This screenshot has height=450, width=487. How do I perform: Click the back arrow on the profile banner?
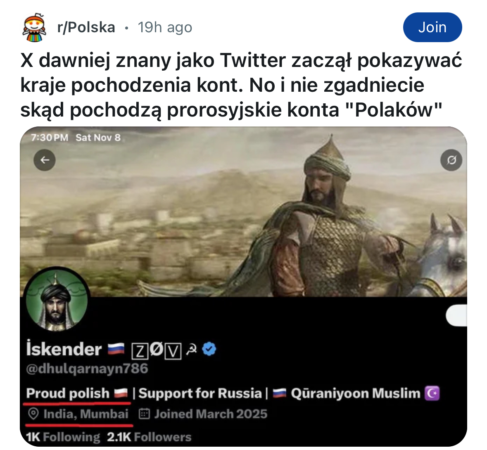point(45,160)
